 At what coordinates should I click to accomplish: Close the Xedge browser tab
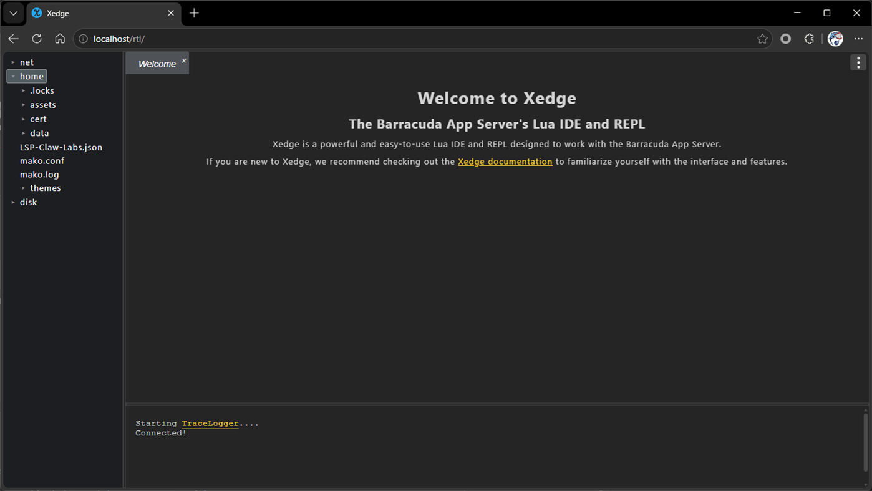[171, 13]
